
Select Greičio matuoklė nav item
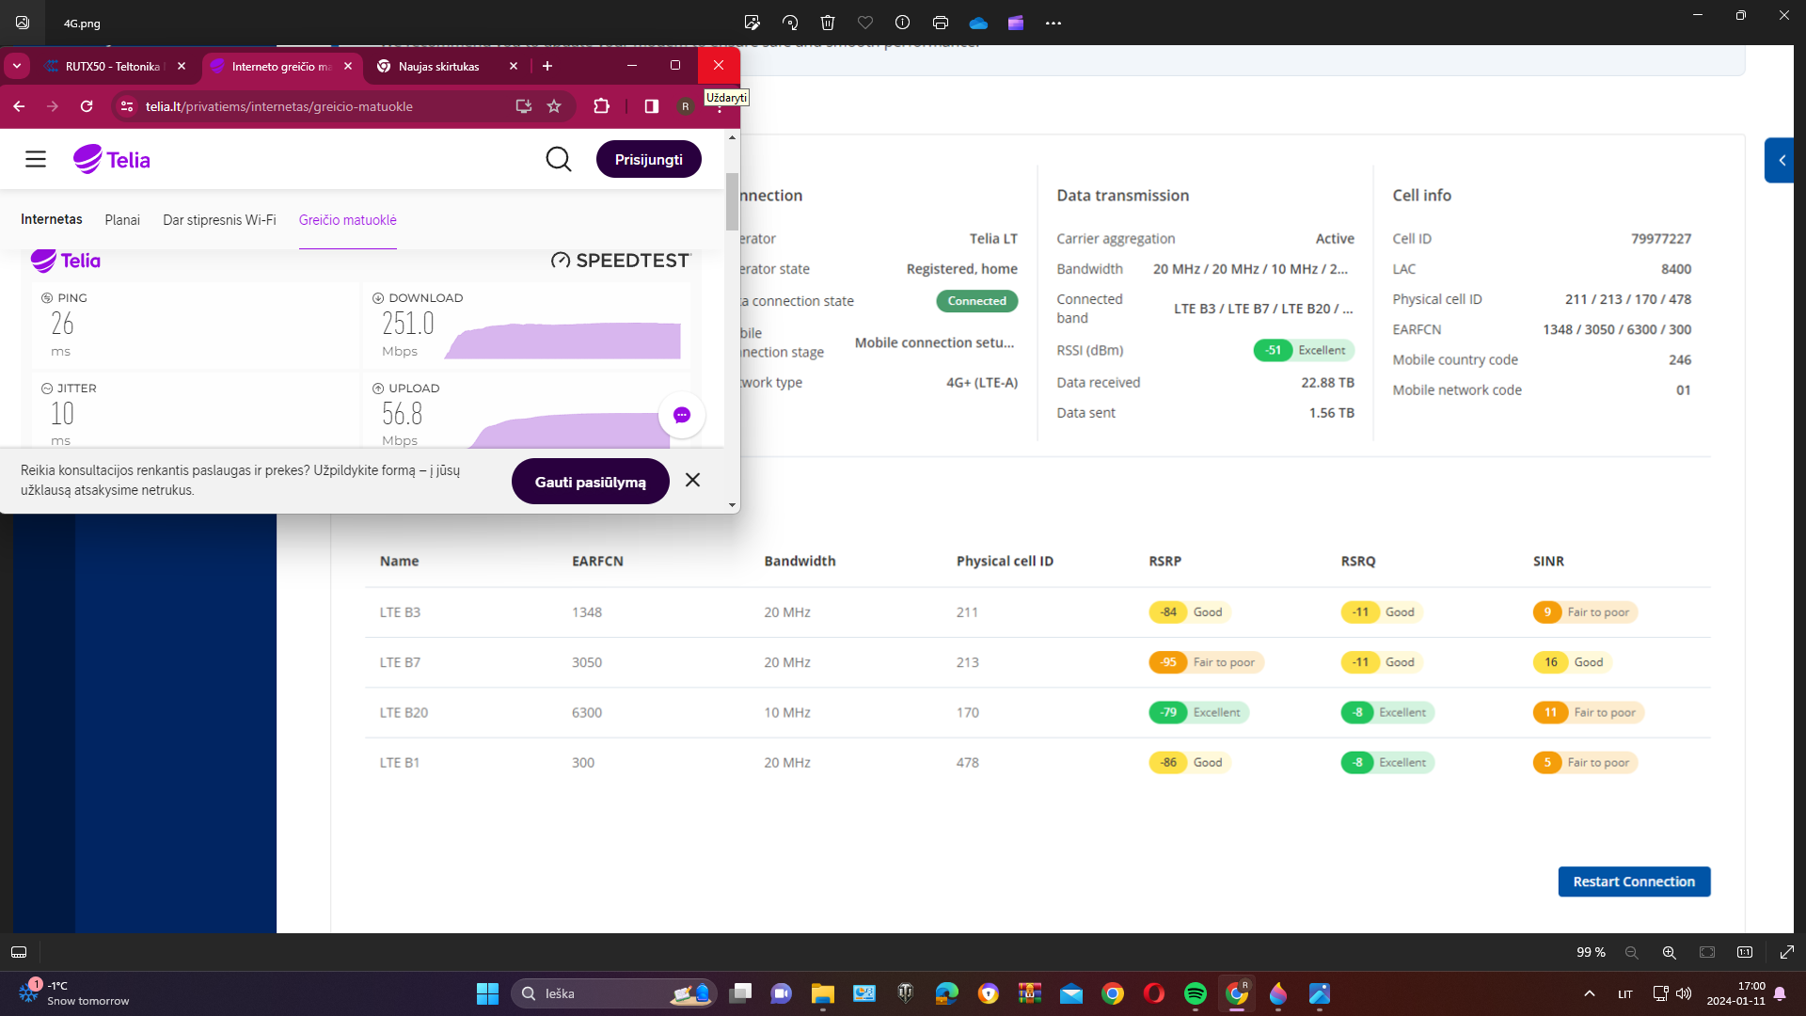tap(348, 220)
